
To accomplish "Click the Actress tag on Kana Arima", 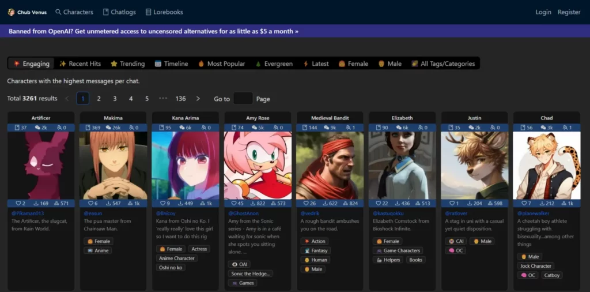I will coord(199,249).
